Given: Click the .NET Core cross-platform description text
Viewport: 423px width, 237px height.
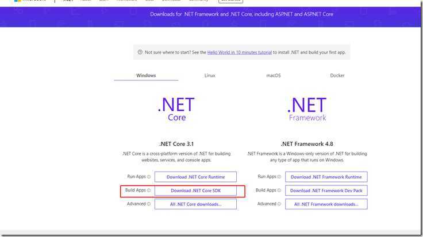Looking at the screenshot, I should [x=176, y=157].
